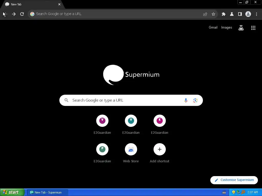Open the Experiments flask icon in toolbar
The height and width of the screenshot is (196, 262).
(x=232, y=14)
